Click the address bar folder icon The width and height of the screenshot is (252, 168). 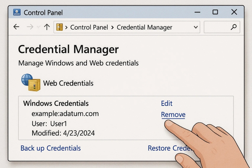[x=60, y=27]
